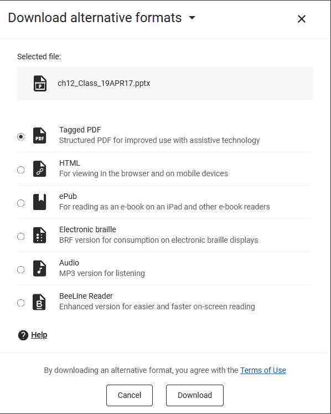331x414 pixels.
Task: Click the Electronic braille label
Action: tap(87, 229)
